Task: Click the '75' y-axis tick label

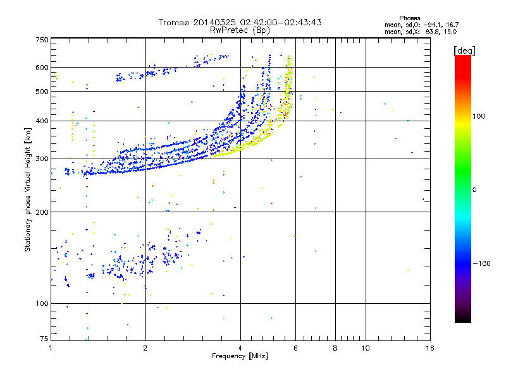Action: (44, 339)
